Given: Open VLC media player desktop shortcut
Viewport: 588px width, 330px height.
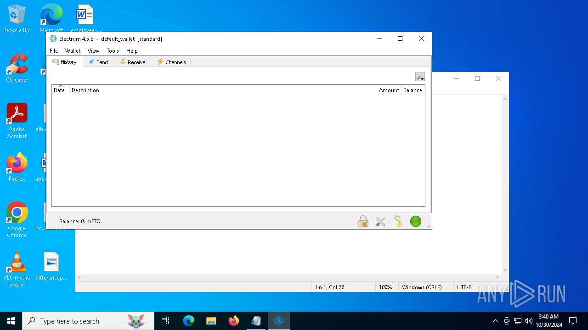Looking at the screenshot, I should click(x=17, y=269).
